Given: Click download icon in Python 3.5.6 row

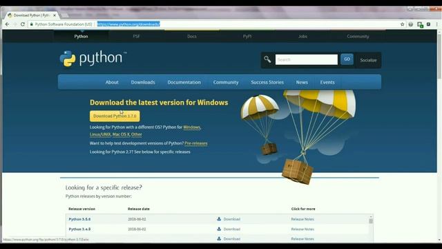Looking at the screenshot, I should coord(219,219).
